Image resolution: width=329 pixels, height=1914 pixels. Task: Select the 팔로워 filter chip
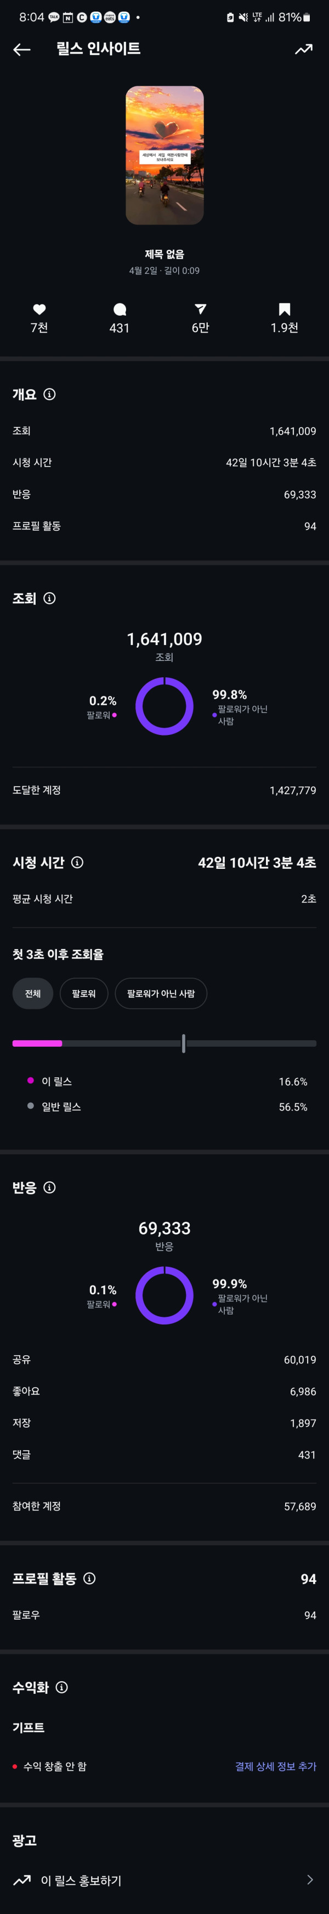pos(84,994)
